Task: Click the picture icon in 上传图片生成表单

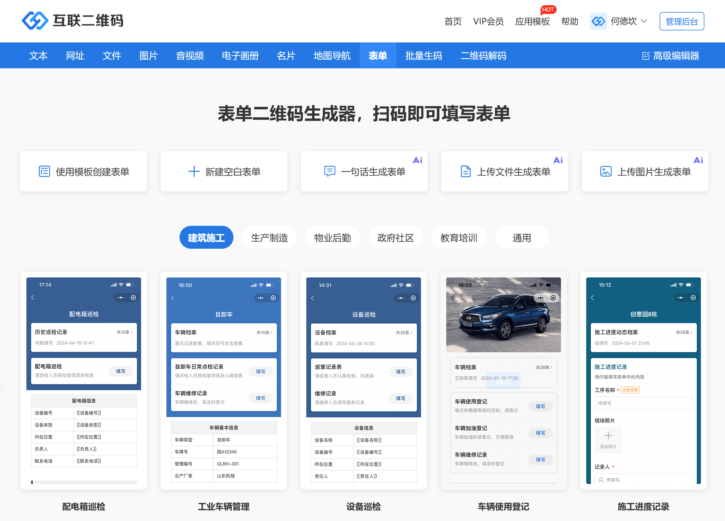Action: pyautogui.click(x=605, y=172)
